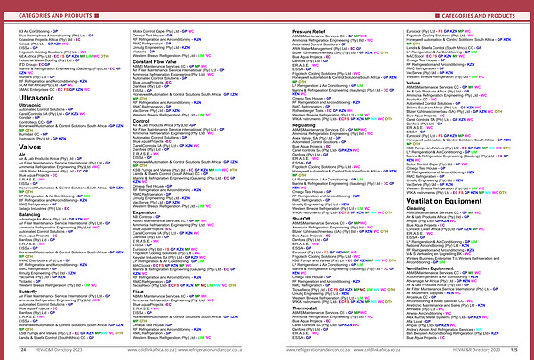Select 'Action Refrigeration & Air Conditioning' entry

pyautogui.click(x=442, y=276)
